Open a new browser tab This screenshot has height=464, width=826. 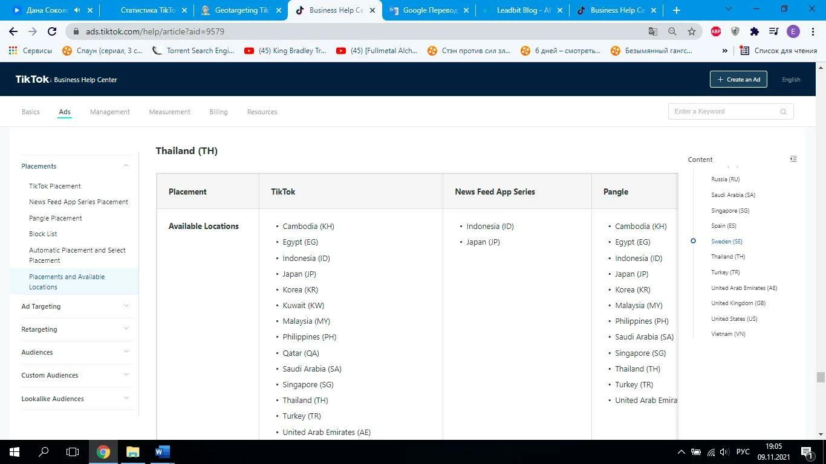(x=677, y=10)
